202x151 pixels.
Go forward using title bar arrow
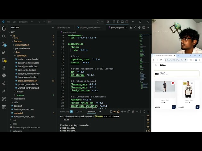pyautogui.click(x=44, y=22)
